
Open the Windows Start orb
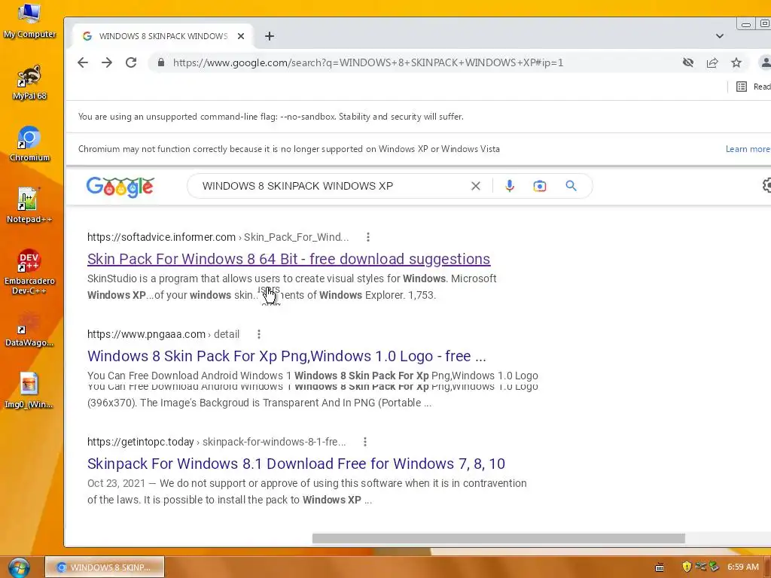[19, 567]
